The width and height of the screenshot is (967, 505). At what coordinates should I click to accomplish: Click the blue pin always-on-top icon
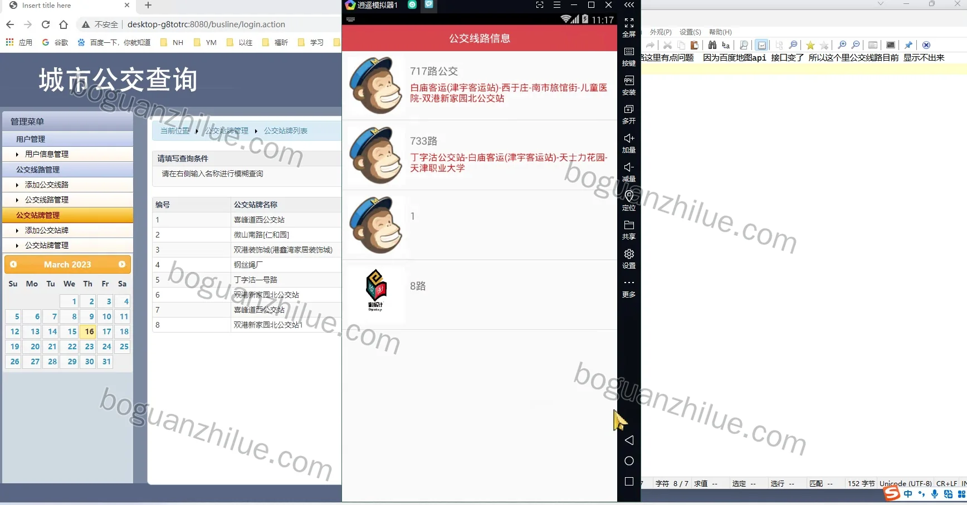click(x=909, y=45)
